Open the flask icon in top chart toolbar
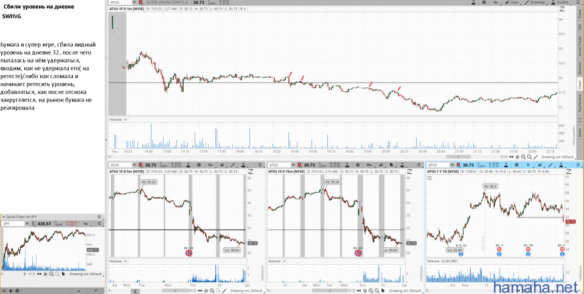 [x=474, y=2]
